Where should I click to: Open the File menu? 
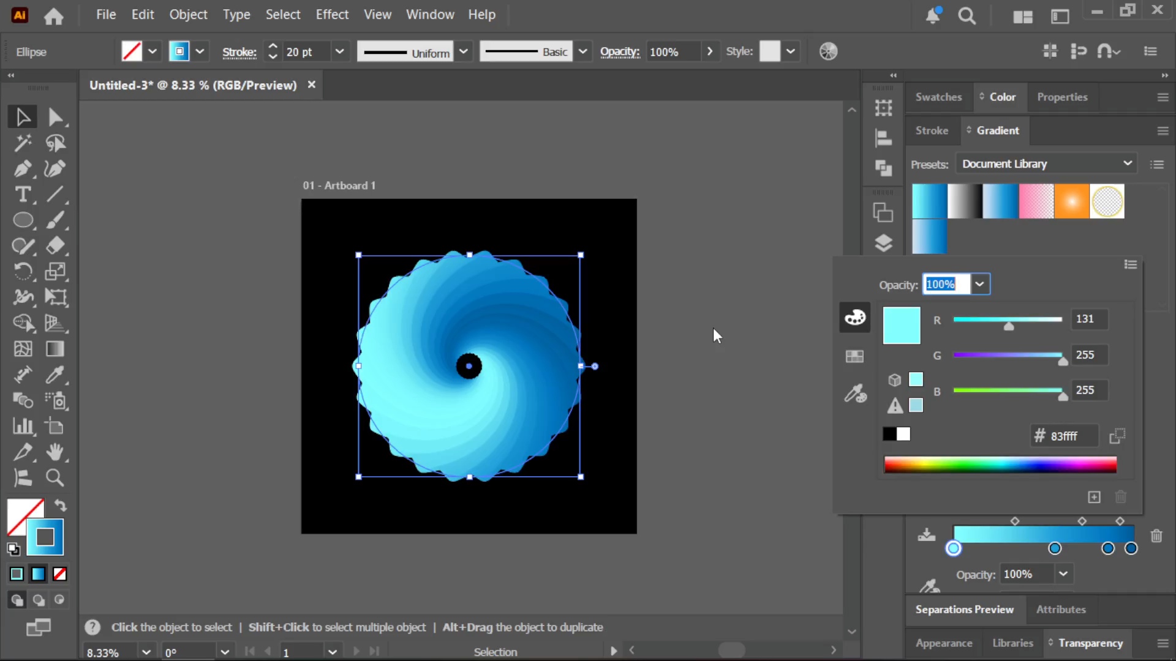pyautogui.click(x=106, y=14)
